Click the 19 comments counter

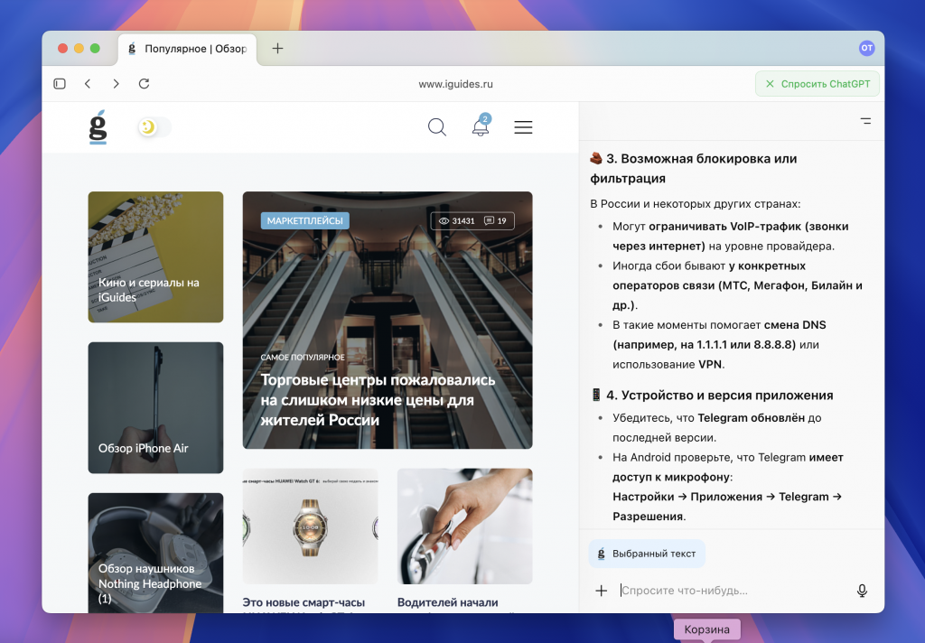click(x=496, y=220)
